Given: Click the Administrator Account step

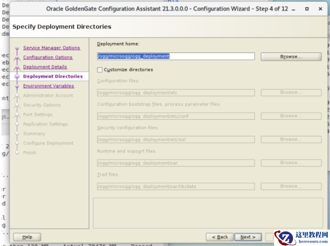Looking at the screenshot, I should coord(48,96).
